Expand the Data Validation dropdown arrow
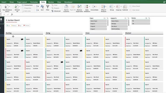 [x=89, y=6]
